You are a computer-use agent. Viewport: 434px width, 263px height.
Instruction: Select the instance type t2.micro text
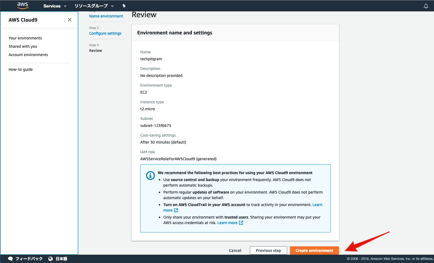point(147,109)
